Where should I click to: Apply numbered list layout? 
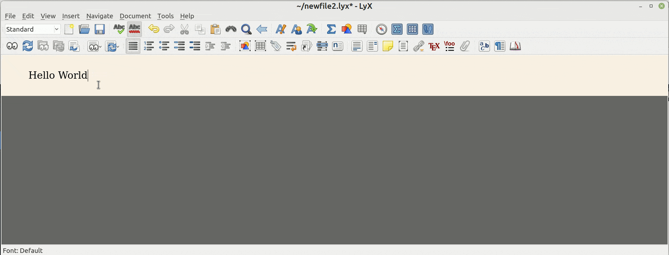[x=149, y=46]
